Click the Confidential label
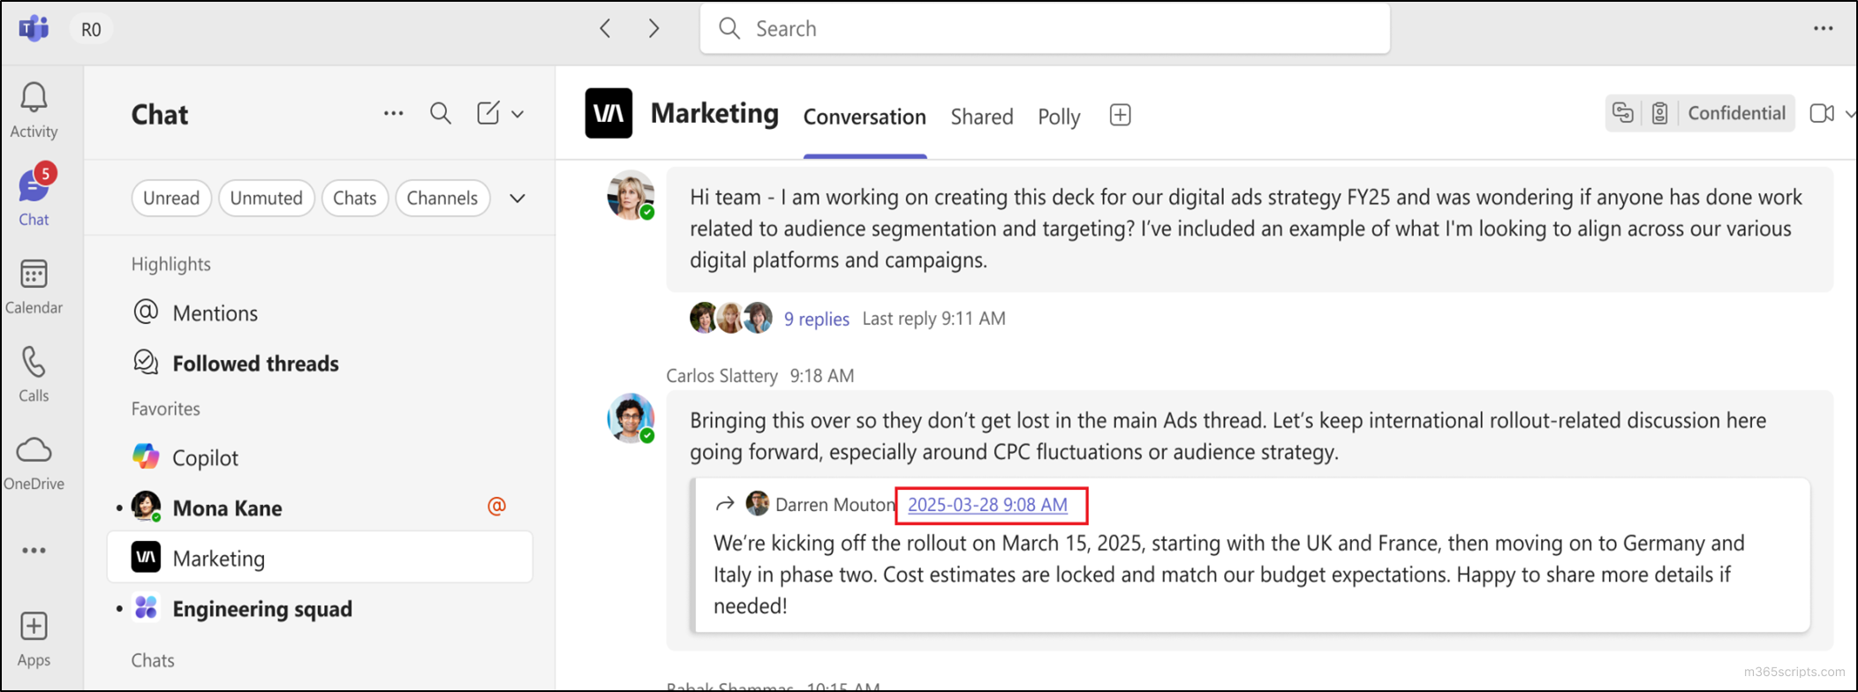The height and width of the screenshot is (692, 1858). 1736,113
